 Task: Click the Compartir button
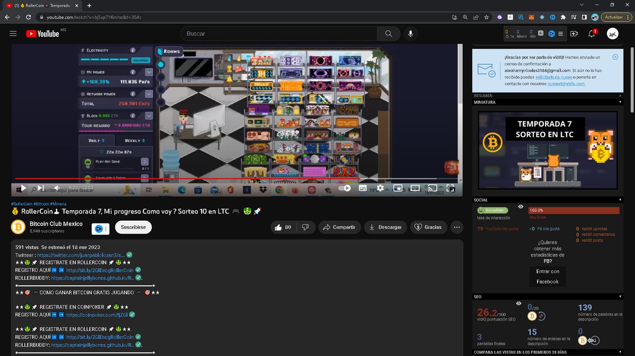[340, 227]
